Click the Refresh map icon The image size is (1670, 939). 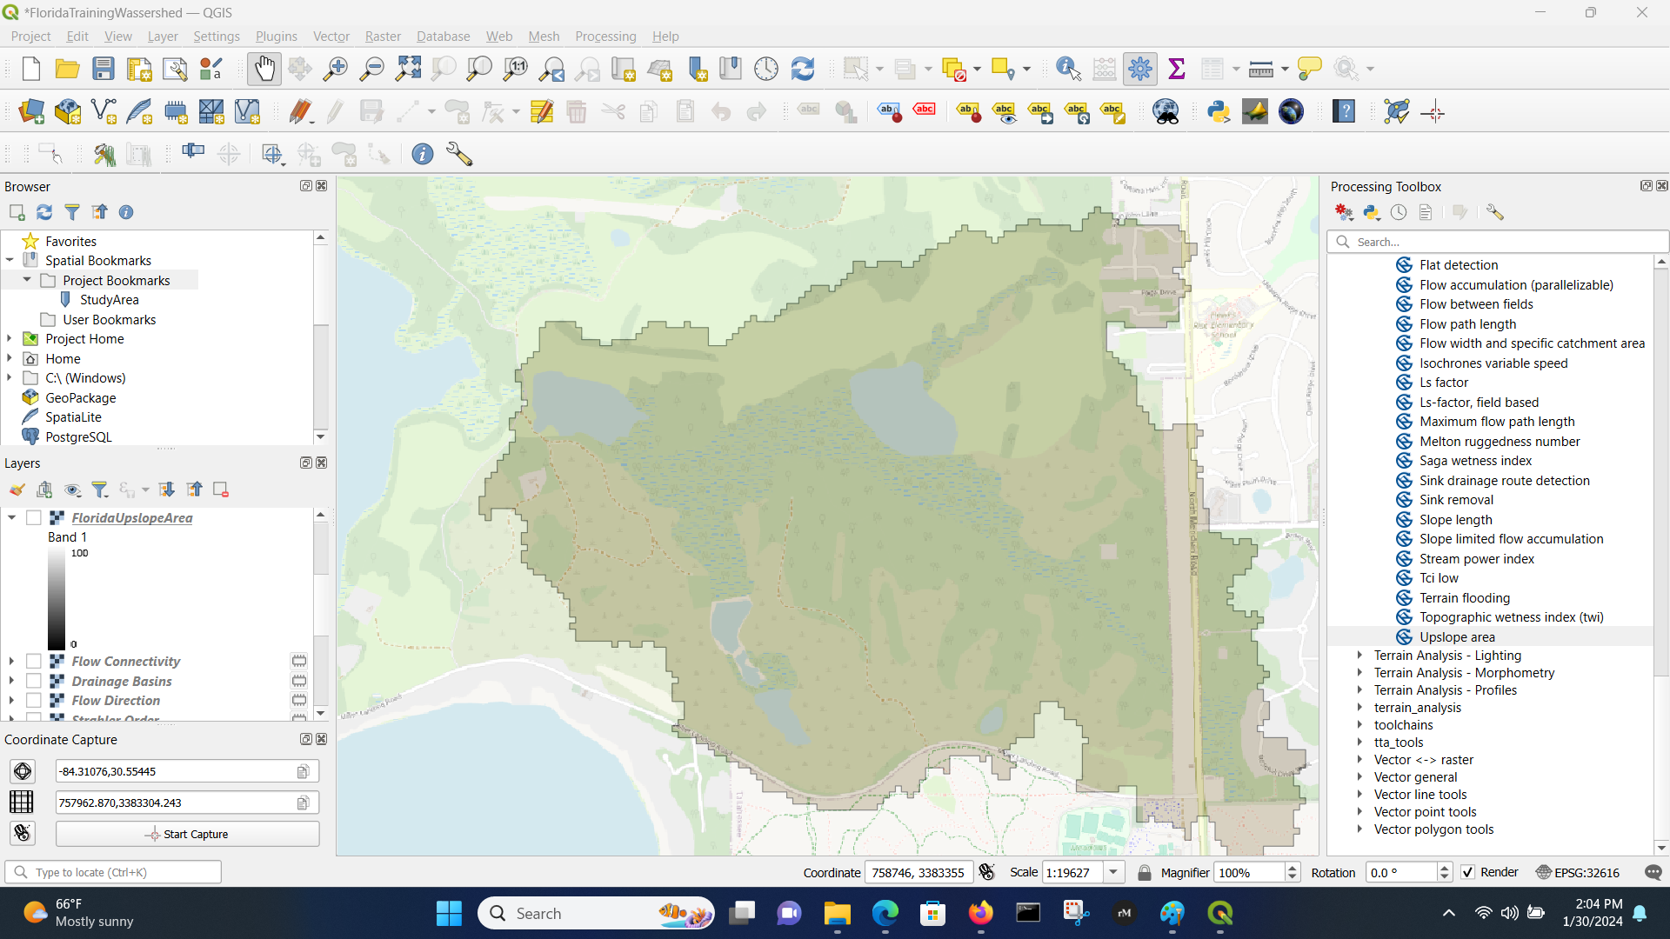803,69
